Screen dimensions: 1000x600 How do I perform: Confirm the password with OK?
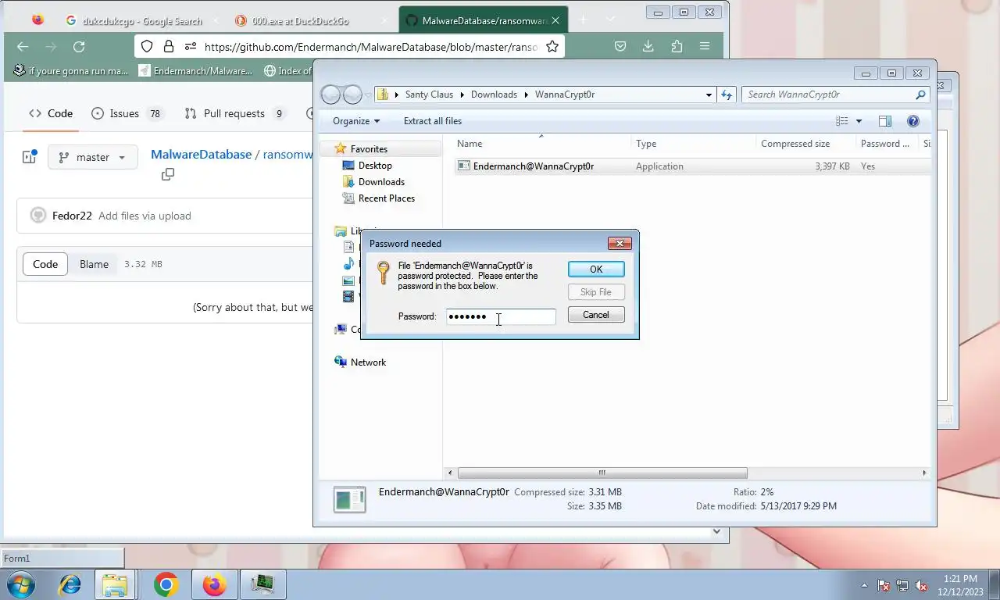coord(595,269)
